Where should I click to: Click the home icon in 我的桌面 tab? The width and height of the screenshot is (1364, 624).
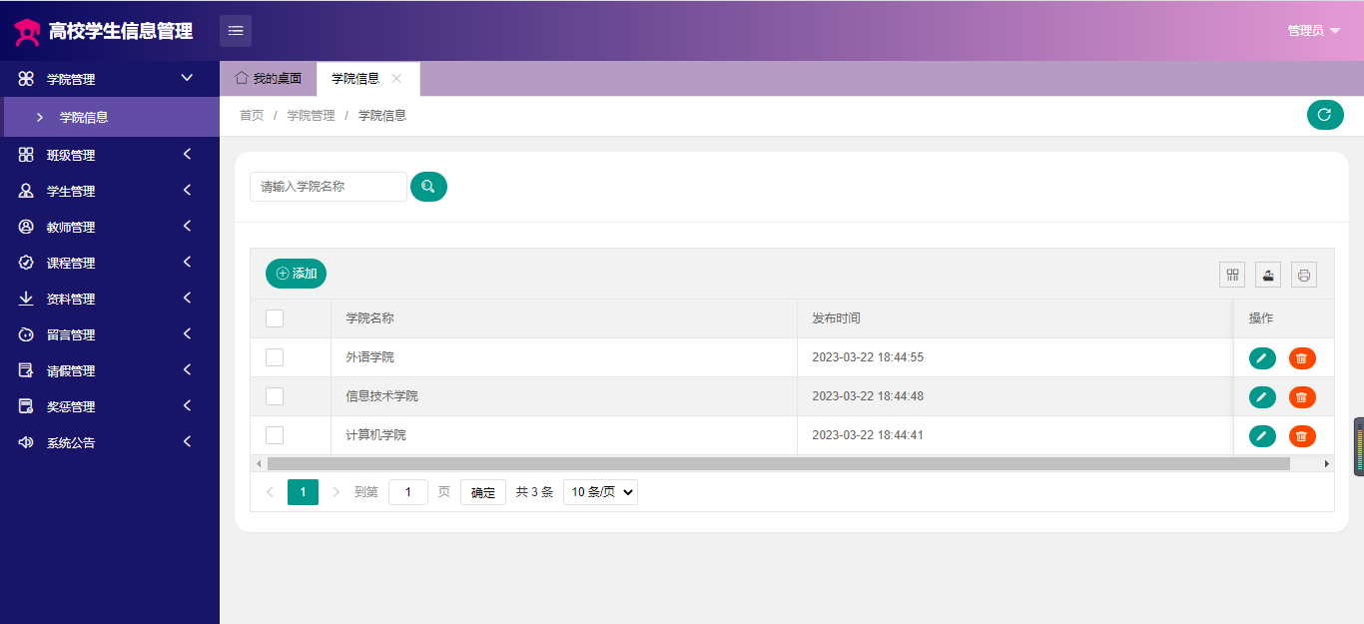(242, 78)
